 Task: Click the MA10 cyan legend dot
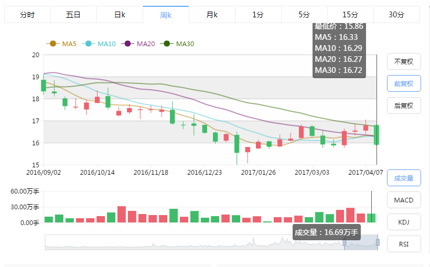coord(88,44)
